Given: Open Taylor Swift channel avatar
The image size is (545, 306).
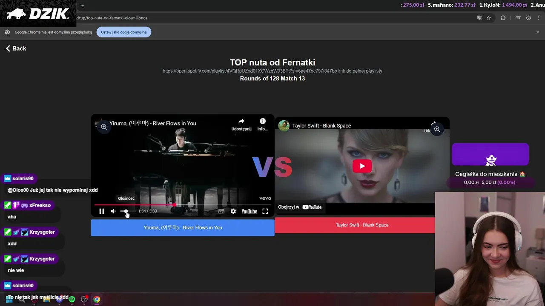Looking at the screenshot, I should pos(284,126).
